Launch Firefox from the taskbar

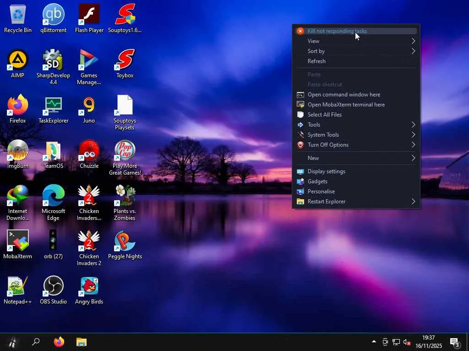point(59,342)
